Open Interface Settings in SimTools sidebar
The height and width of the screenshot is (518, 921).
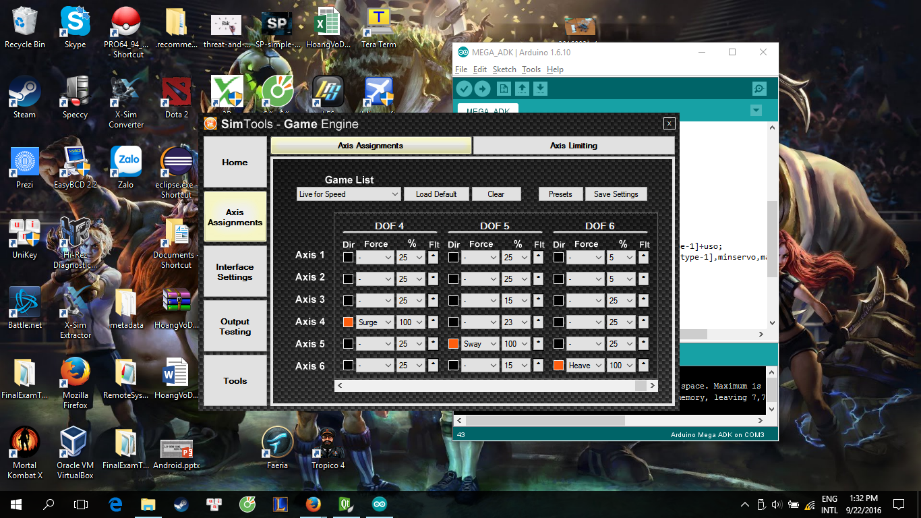[235, 272]
